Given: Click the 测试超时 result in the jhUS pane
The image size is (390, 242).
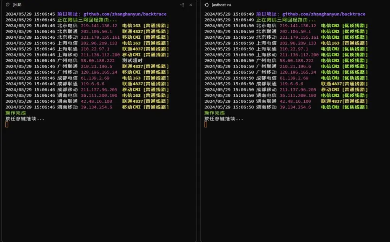Looking at the screenshot, I should (133, 61).
